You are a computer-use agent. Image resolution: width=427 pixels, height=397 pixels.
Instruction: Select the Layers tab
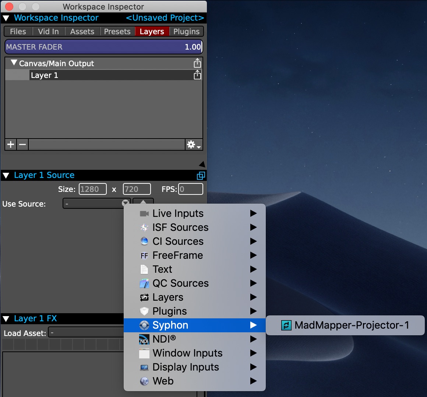(152, 32)
